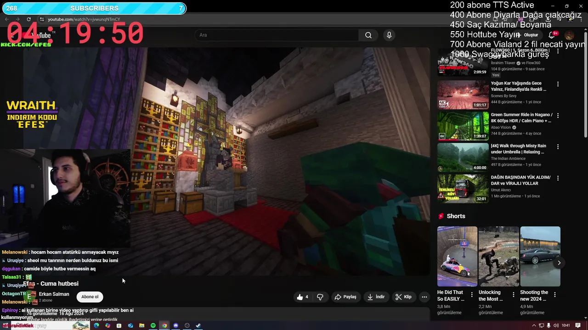Open DAĞIN BAŞINDAN YÜK ALDIM thumbnail
The image size is (588, 330).
click(463, 188)
